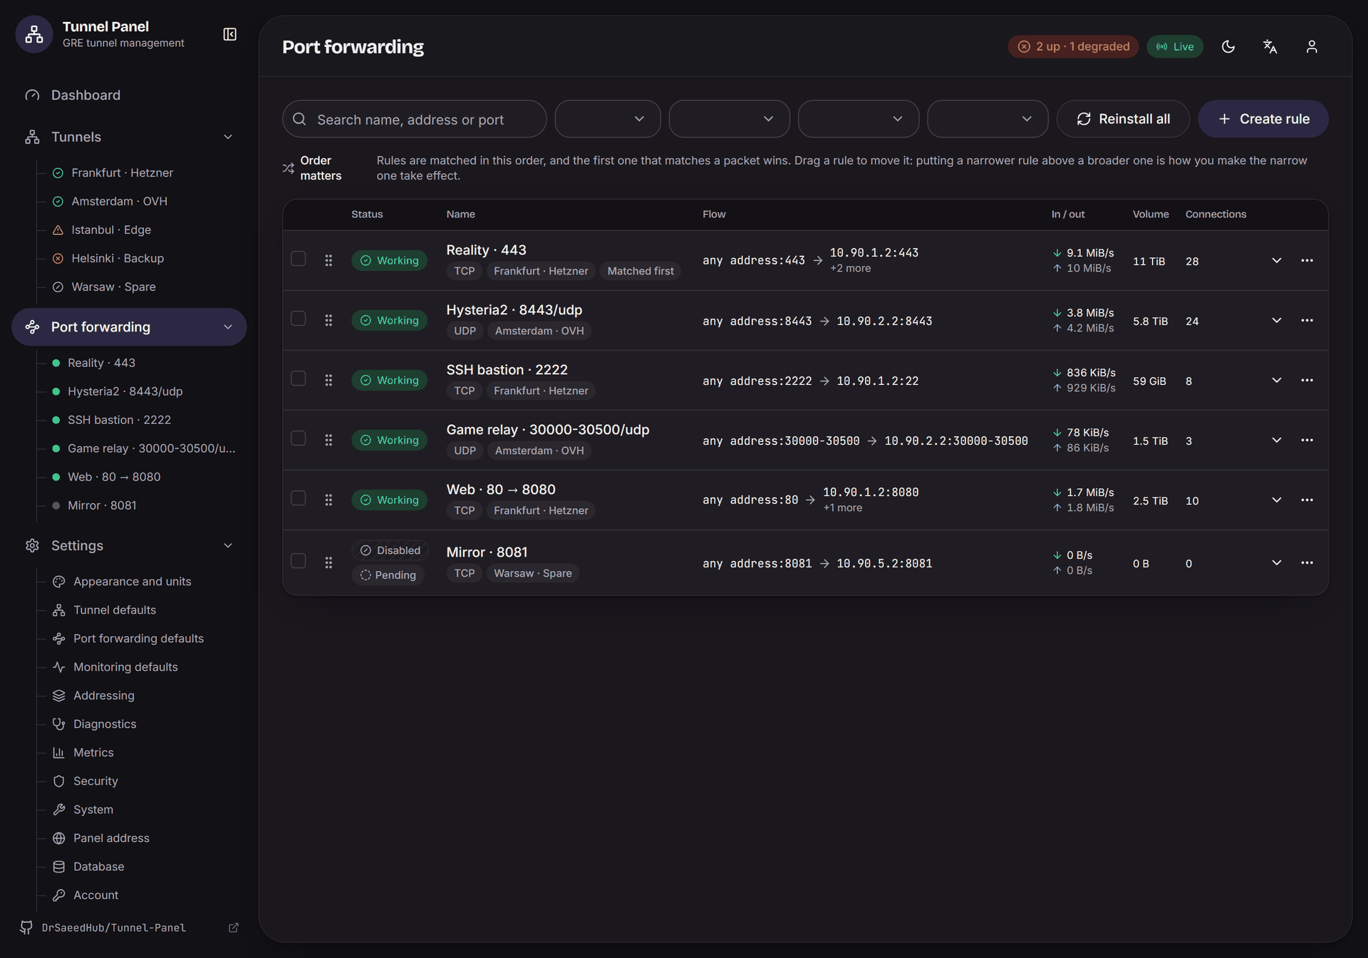Open external link icon beside DrSaeedHub/Tunnel-Panel
Viewport: 1368px width, 958px height.
click(233, 927)
